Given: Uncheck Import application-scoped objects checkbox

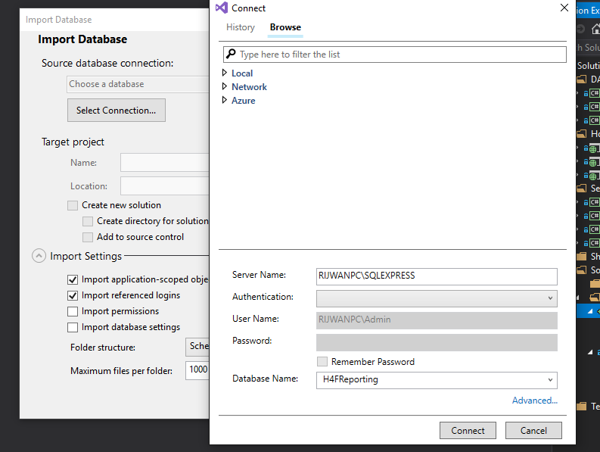Looking at the screenshot, I should click(73, 279).
